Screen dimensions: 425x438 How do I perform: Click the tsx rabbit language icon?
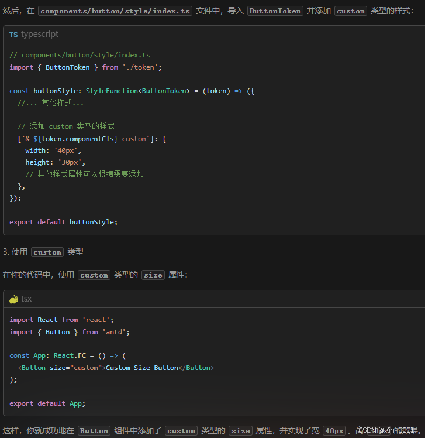tap(13, 299)
